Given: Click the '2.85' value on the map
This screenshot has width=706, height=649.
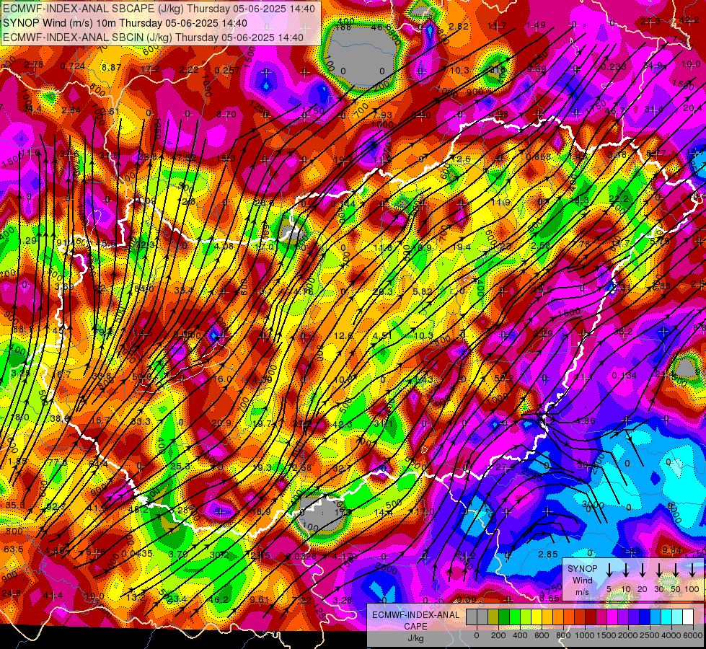Looking at the screenshot, I should pyautogui.click(x=548, y=555).
